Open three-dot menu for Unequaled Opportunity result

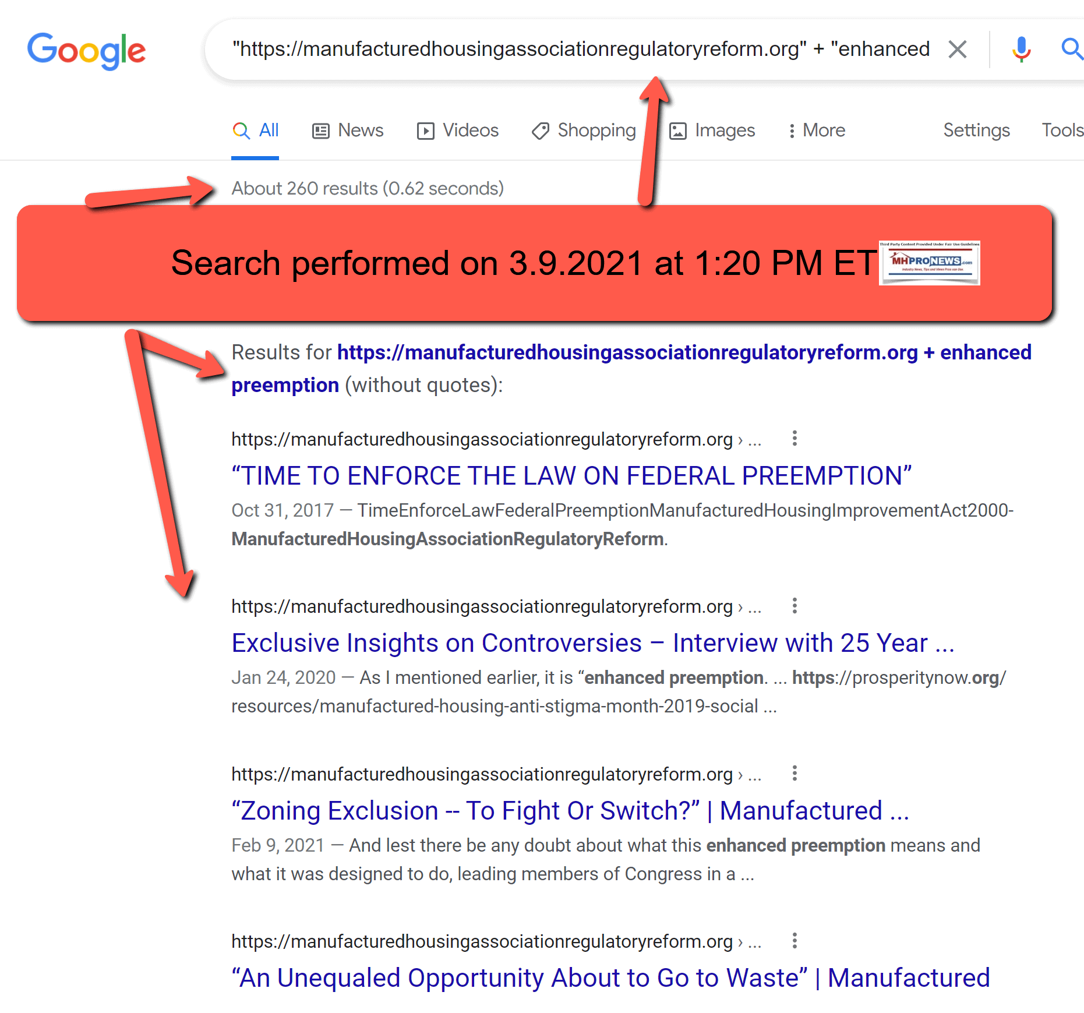[x=795, y=941]
